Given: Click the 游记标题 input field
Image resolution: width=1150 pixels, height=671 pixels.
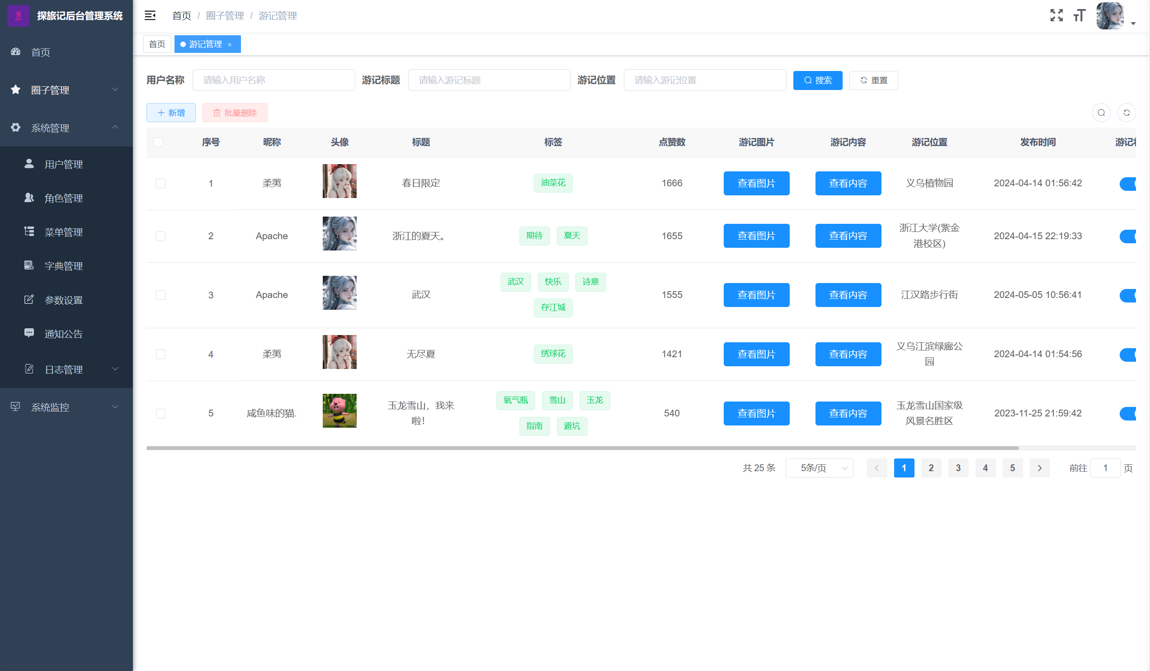Looking at the screenshot, I should click(x=489, y=80).
